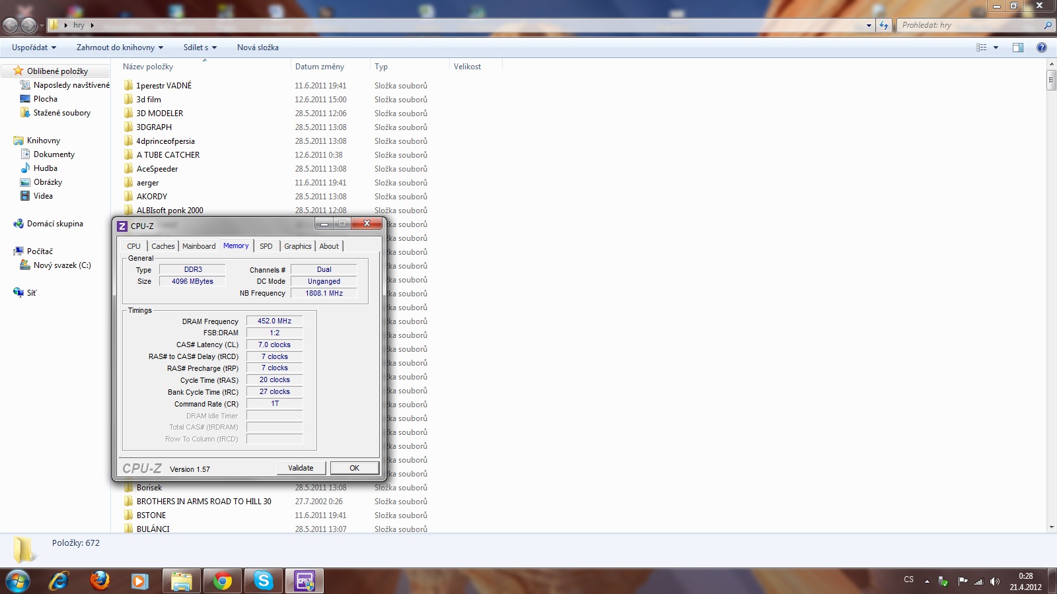Expand the hry breadcrumb arrow in address bar
This screenshot has height=594, width=1057.
92,25
